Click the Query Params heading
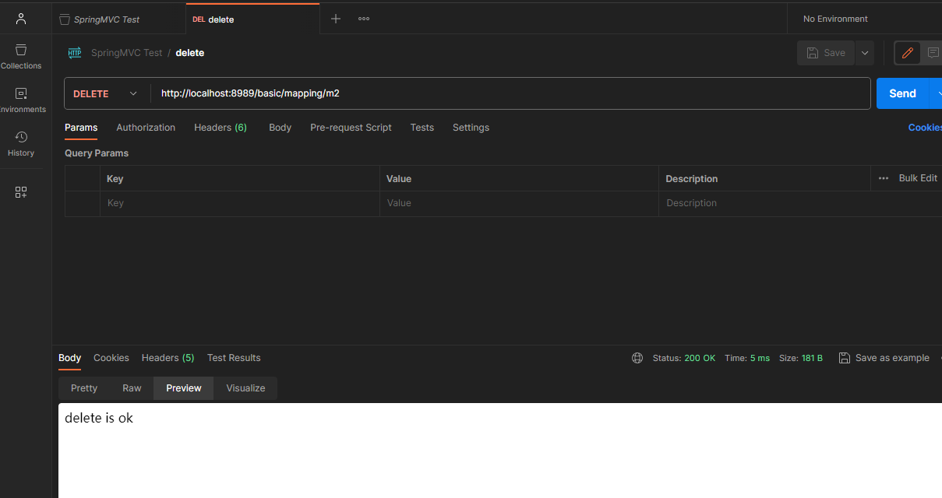942x498 pixels. (97, 153)
